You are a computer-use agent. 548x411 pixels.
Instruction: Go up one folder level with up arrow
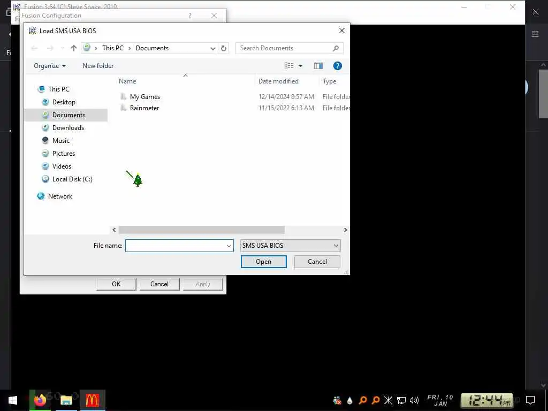[x=73, y=48]
